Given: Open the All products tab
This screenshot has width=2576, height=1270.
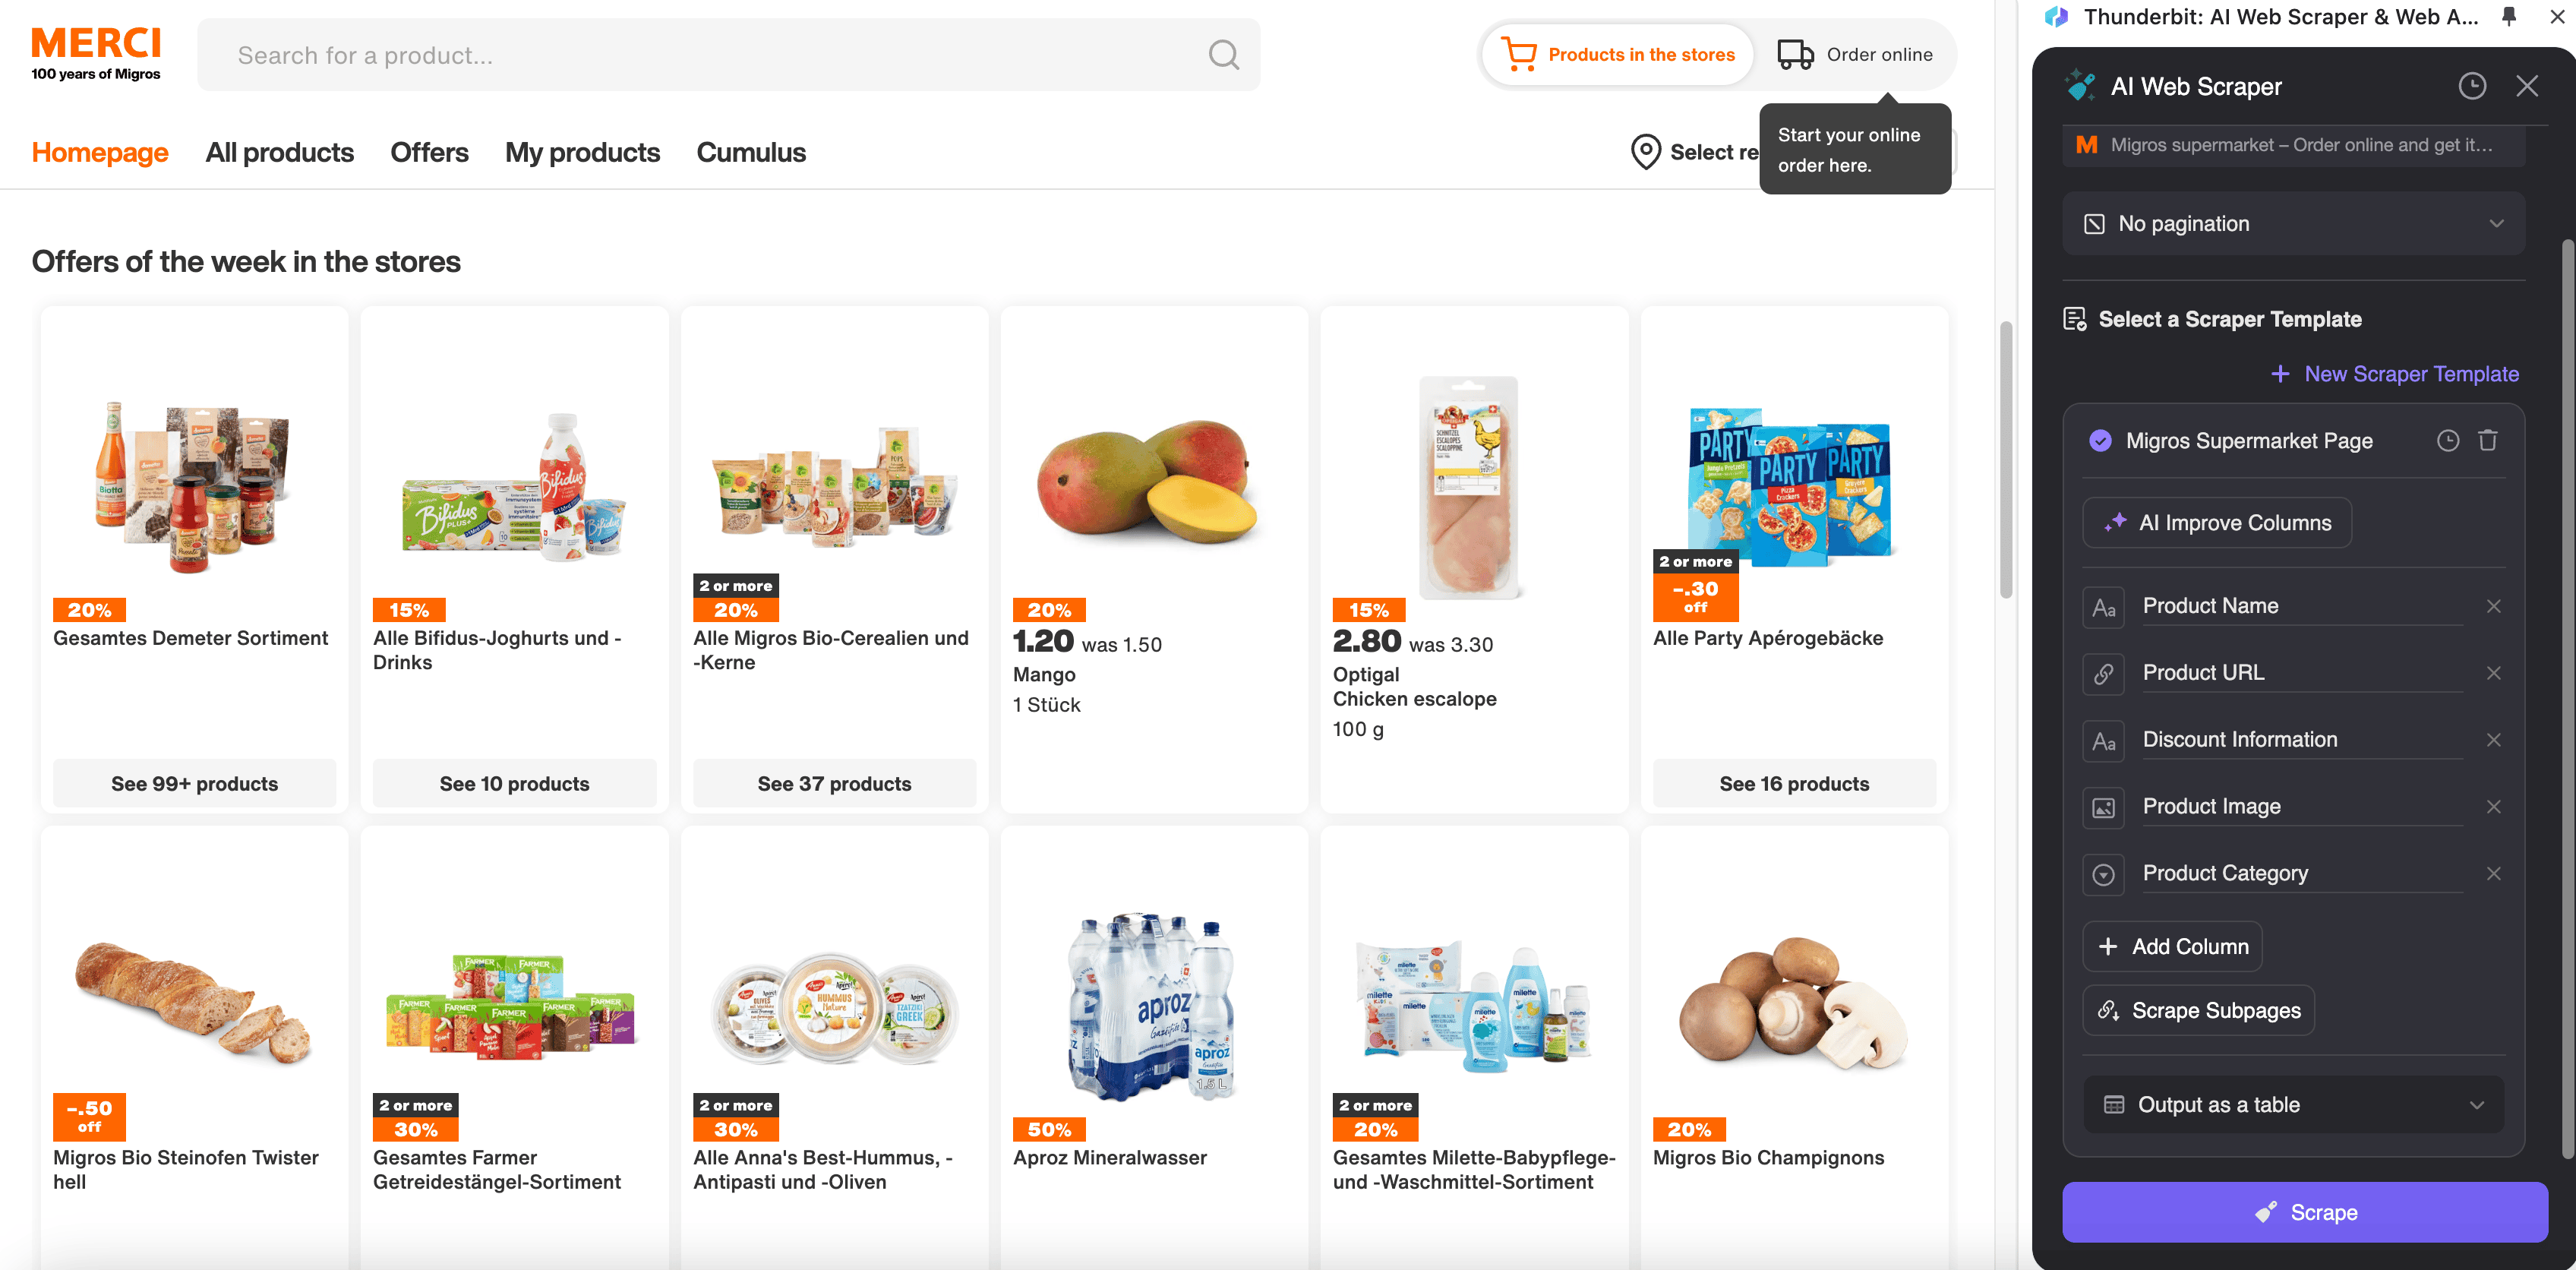Looking at the screenshot, I should tap(279, 152).
